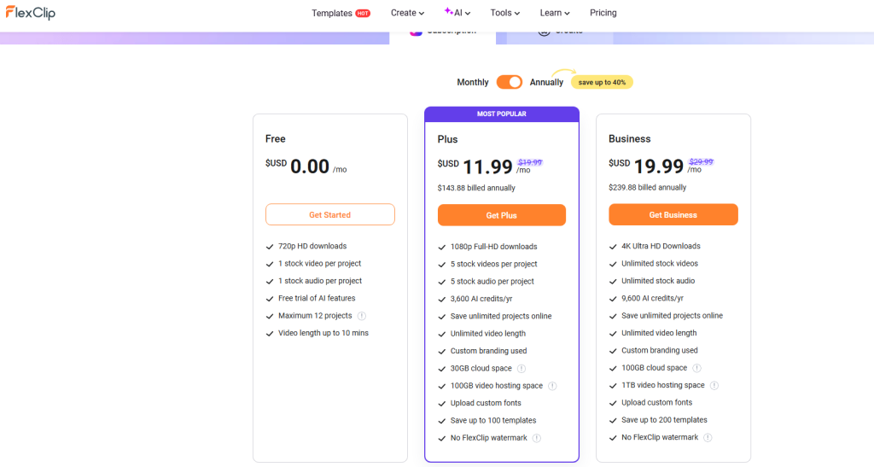Expand the Learn dropdown menu
This screenshot has width=874, height=467.
(x=555, y=13)
